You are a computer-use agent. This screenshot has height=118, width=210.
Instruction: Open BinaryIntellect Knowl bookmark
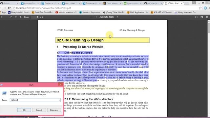(19, 12)
